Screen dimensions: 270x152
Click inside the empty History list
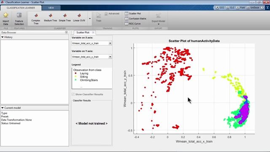point(35,72)
